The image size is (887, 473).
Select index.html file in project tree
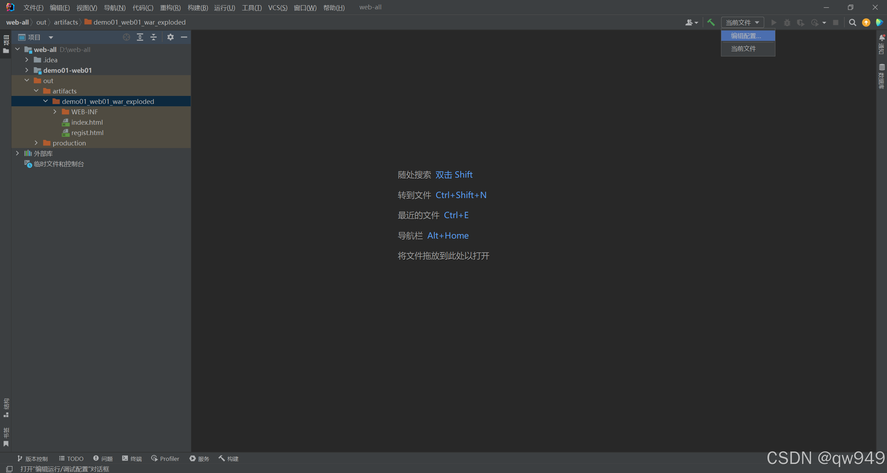87,122
